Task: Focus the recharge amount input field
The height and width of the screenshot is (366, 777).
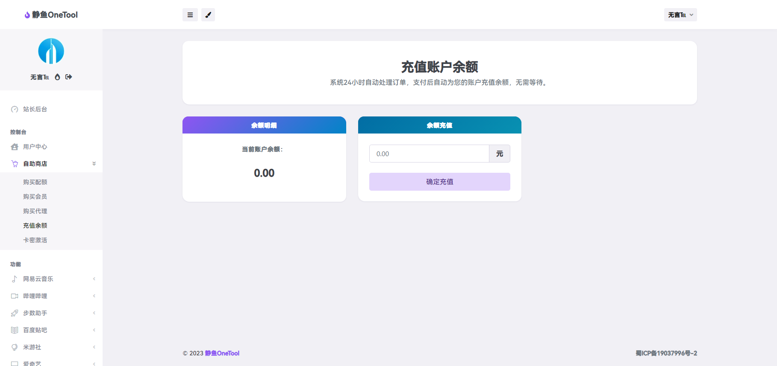Action: point(429,154)
